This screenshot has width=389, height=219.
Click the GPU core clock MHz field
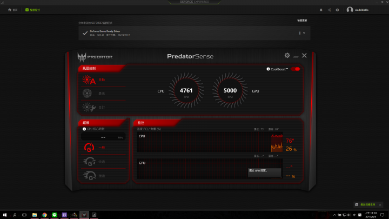click(103, 137)
